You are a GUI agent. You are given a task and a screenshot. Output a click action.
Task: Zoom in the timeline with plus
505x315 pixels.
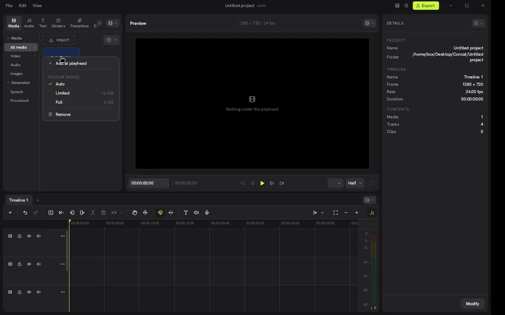coord(357,213)
